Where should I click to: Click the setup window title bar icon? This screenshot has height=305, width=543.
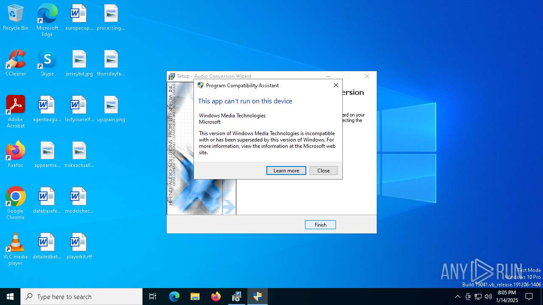[x=172, y=76]
